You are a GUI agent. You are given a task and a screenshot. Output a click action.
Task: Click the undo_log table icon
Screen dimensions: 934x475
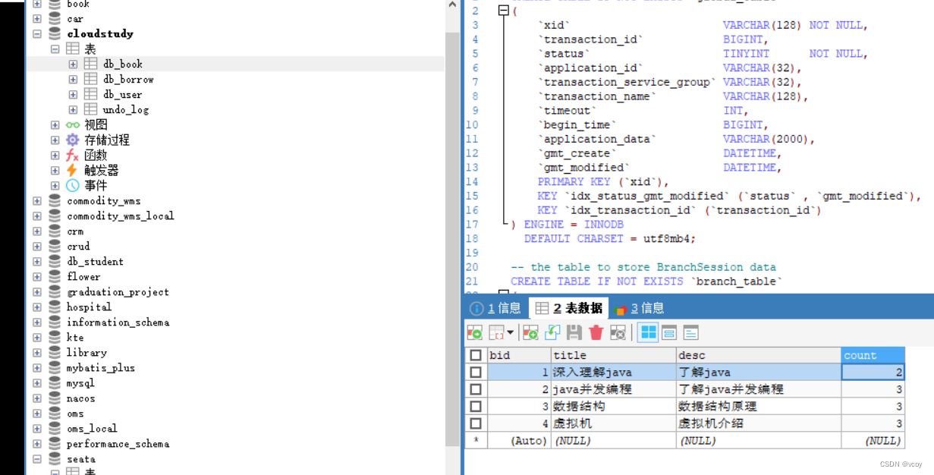tap(90, 109)
